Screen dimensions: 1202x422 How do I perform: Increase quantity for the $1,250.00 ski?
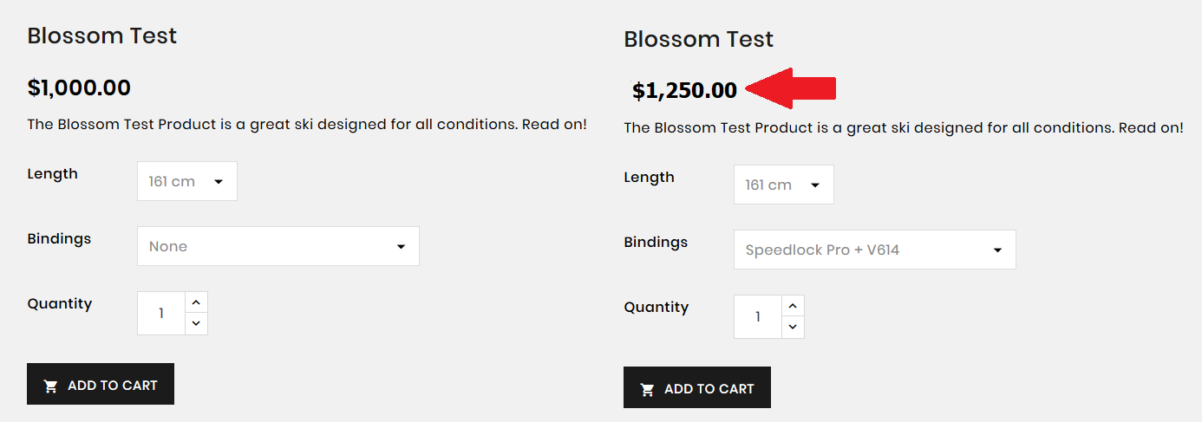(x=793, y=306)
